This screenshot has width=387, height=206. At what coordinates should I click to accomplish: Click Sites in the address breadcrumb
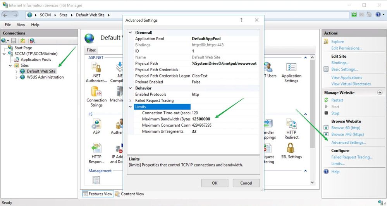63,15
